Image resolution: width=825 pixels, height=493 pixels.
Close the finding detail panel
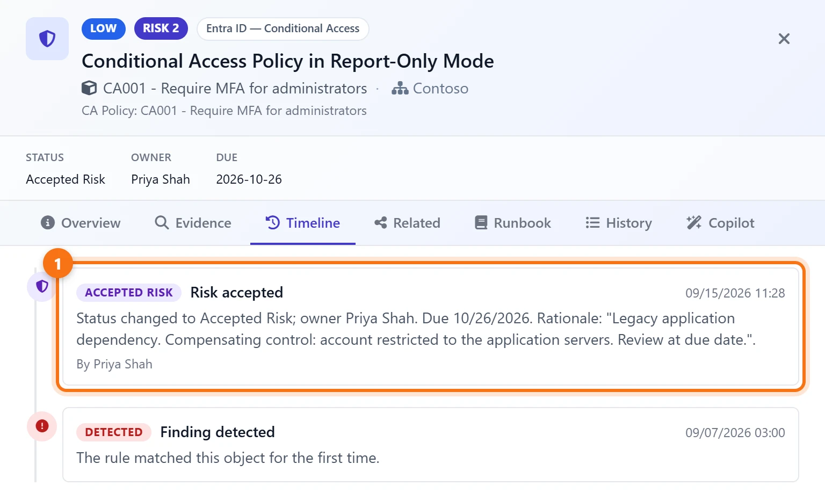tap(784, 39)
